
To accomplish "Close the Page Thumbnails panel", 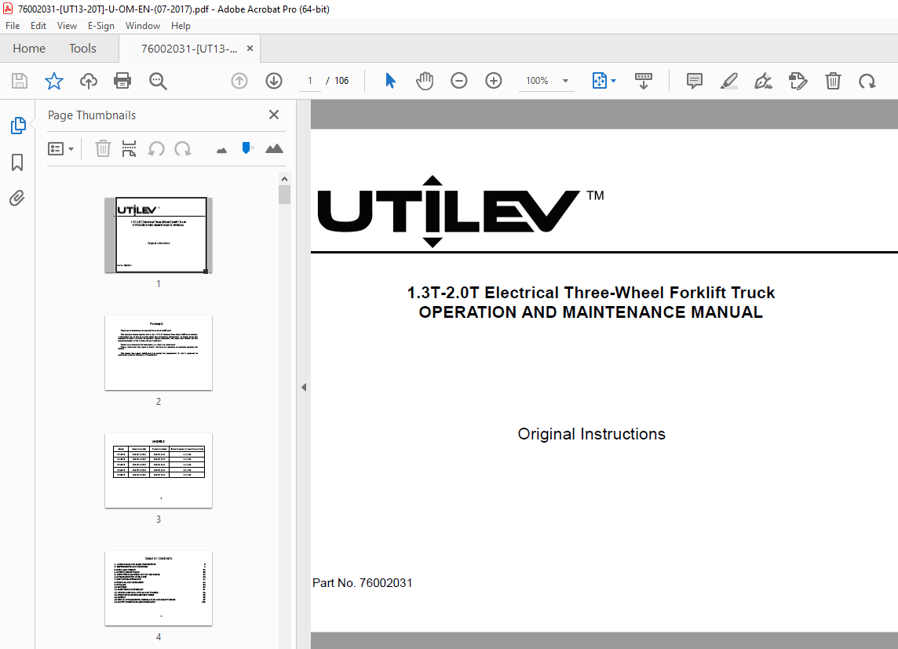I will 274,115.
